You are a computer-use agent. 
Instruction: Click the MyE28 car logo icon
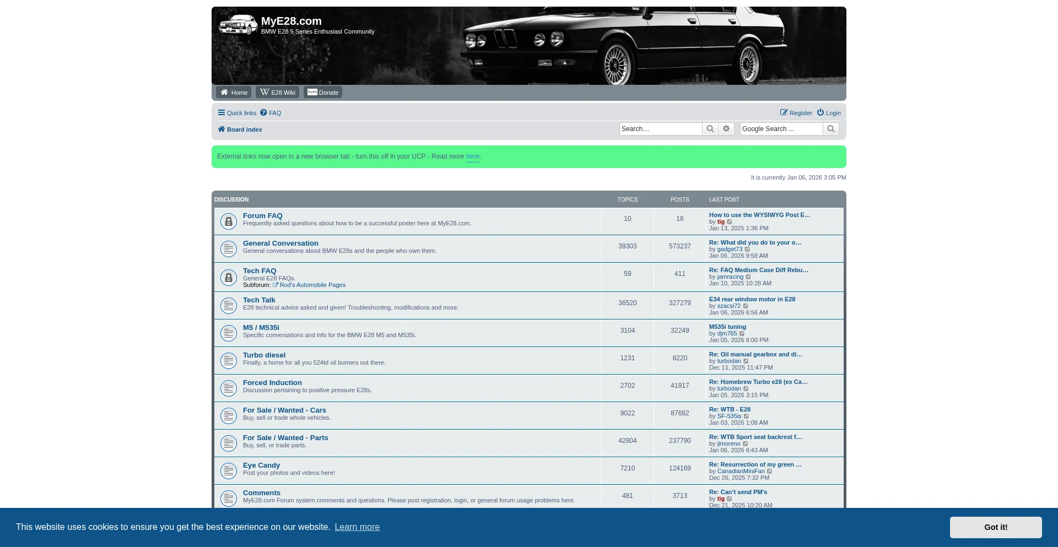[x=237, y=25]
